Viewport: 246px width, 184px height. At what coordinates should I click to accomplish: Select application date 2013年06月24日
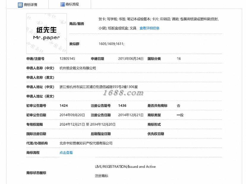[x=131, y=58]
